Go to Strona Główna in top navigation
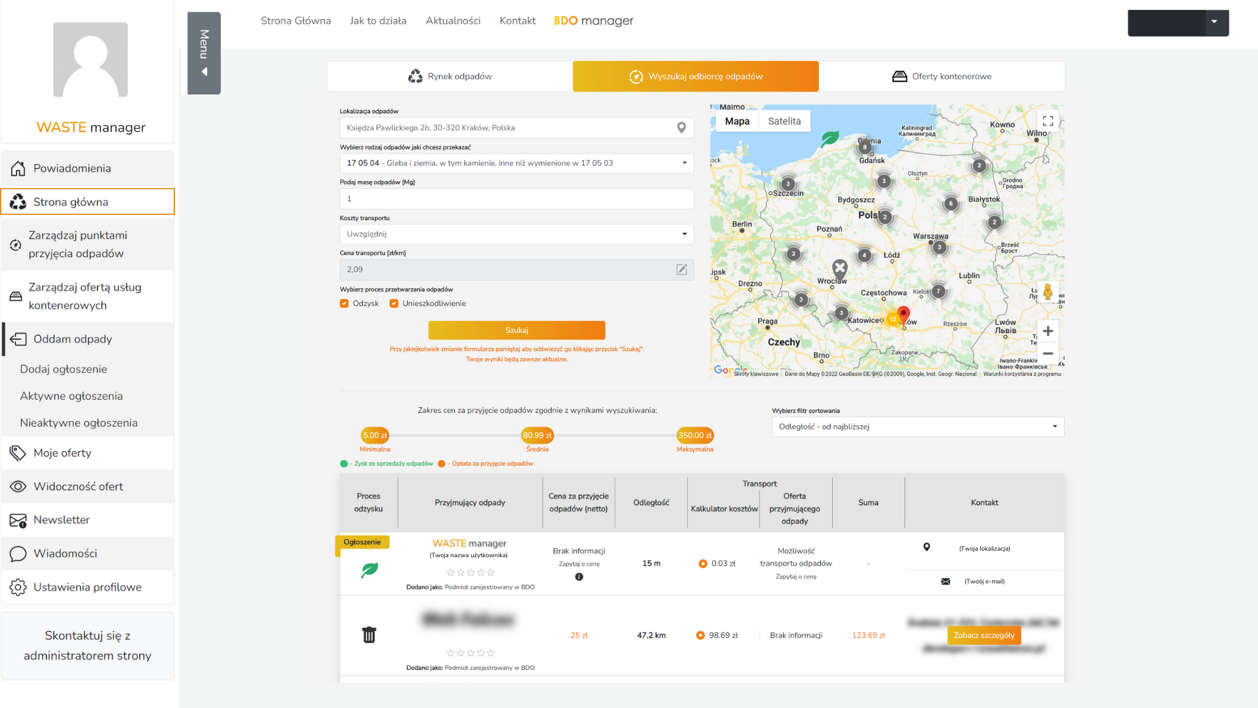This screenshot has width=1258, height=708. point(295,21)
